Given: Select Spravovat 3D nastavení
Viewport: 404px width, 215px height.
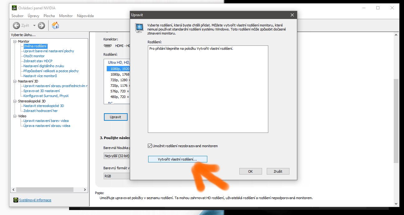Looking at the screenshot, I should click(x=42, y=91).
